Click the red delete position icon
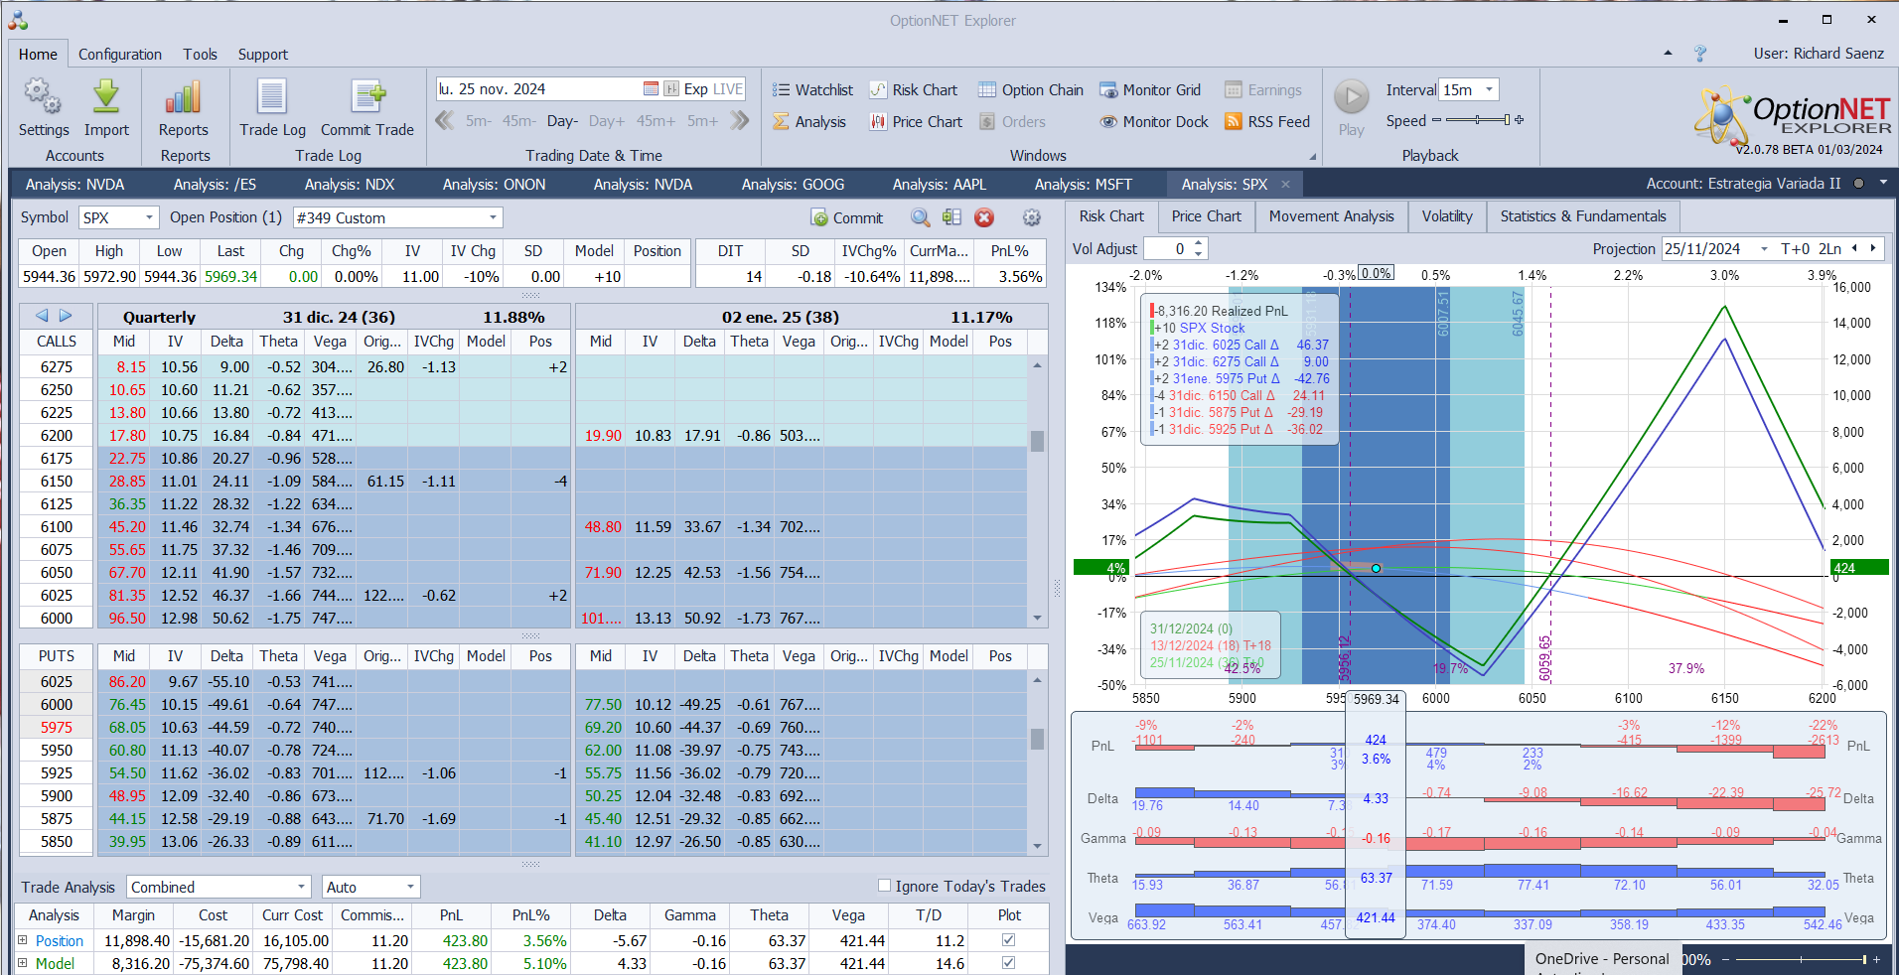Viewport: 1899px width, 975px height. 984,218
